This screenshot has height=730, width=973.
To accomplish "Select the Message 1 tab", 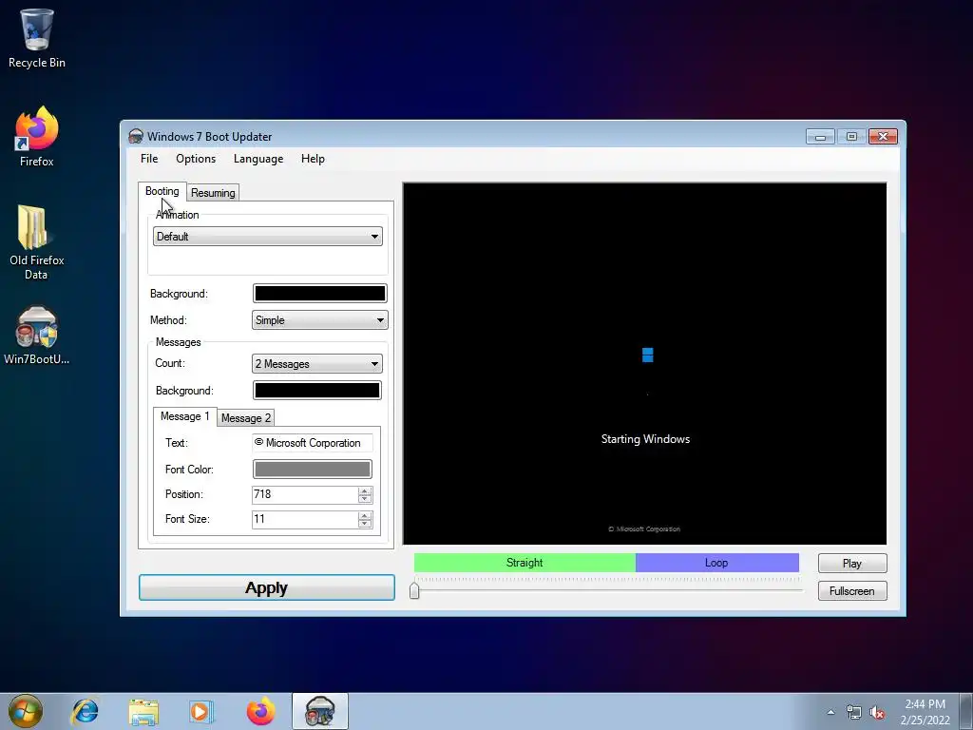I will tap(184, 416).
